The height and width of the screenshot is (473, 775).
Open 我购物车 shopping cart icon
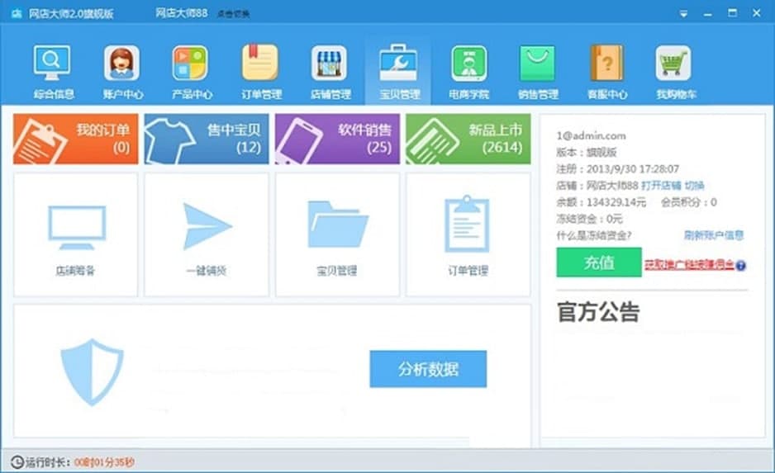click(673, 63)
